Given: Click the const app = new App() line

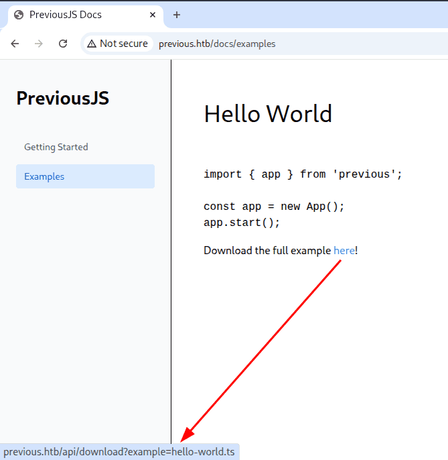Looking at the screenshot, I should click(x=273, y=207).
